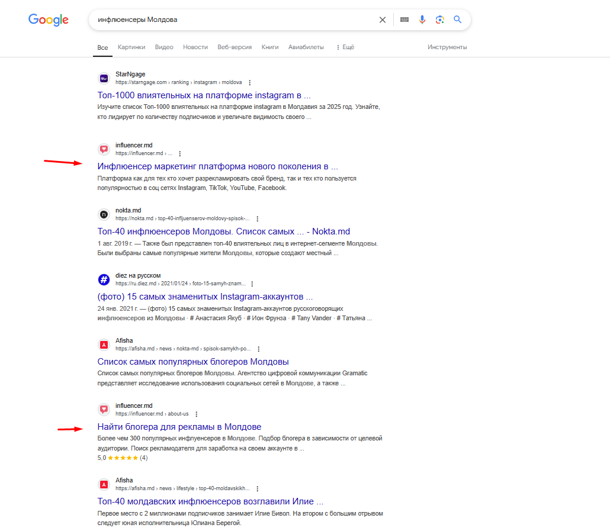Open link Найти блогера для рекламы в Молдове
The height and width of the screenshot is (531, 610).
tap(179, 427)
